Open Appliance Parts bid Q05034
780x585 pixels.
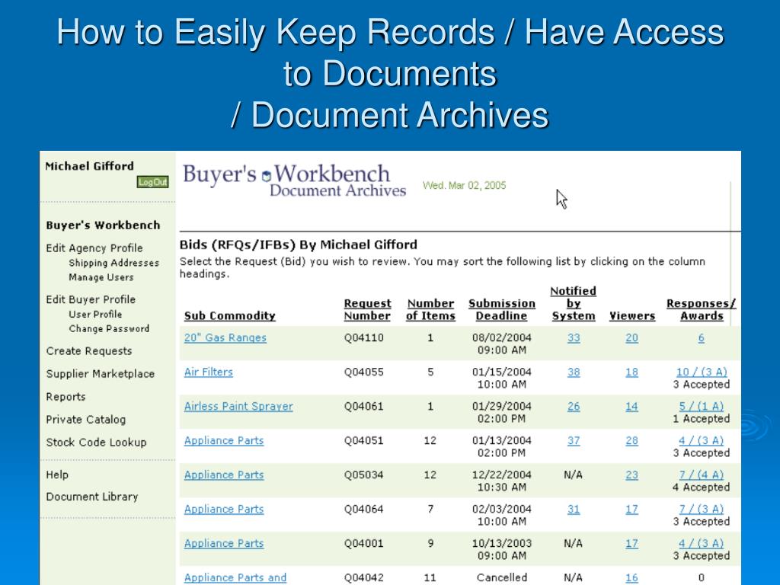(x=224, y=475)
